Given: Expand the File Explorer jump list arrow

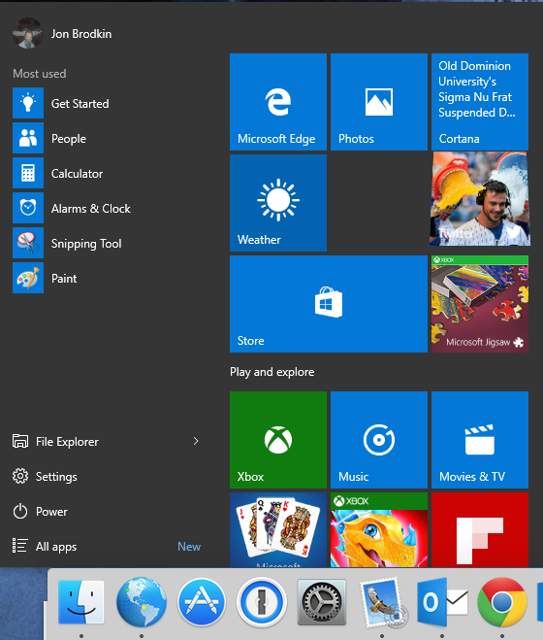Looking at the screenshot, I should click(196, 441).
